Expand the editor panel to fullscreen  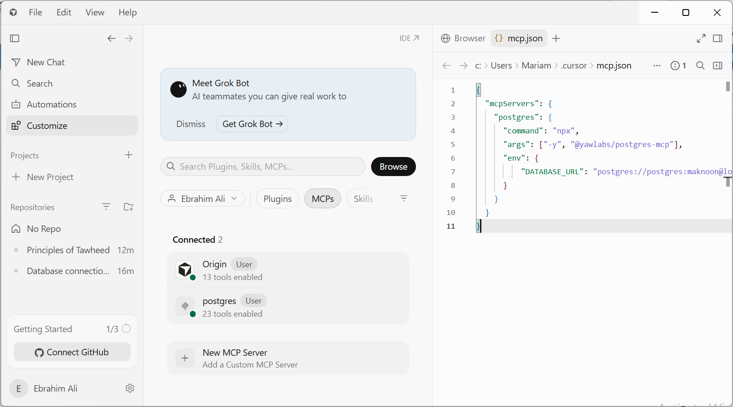point(701,38)
